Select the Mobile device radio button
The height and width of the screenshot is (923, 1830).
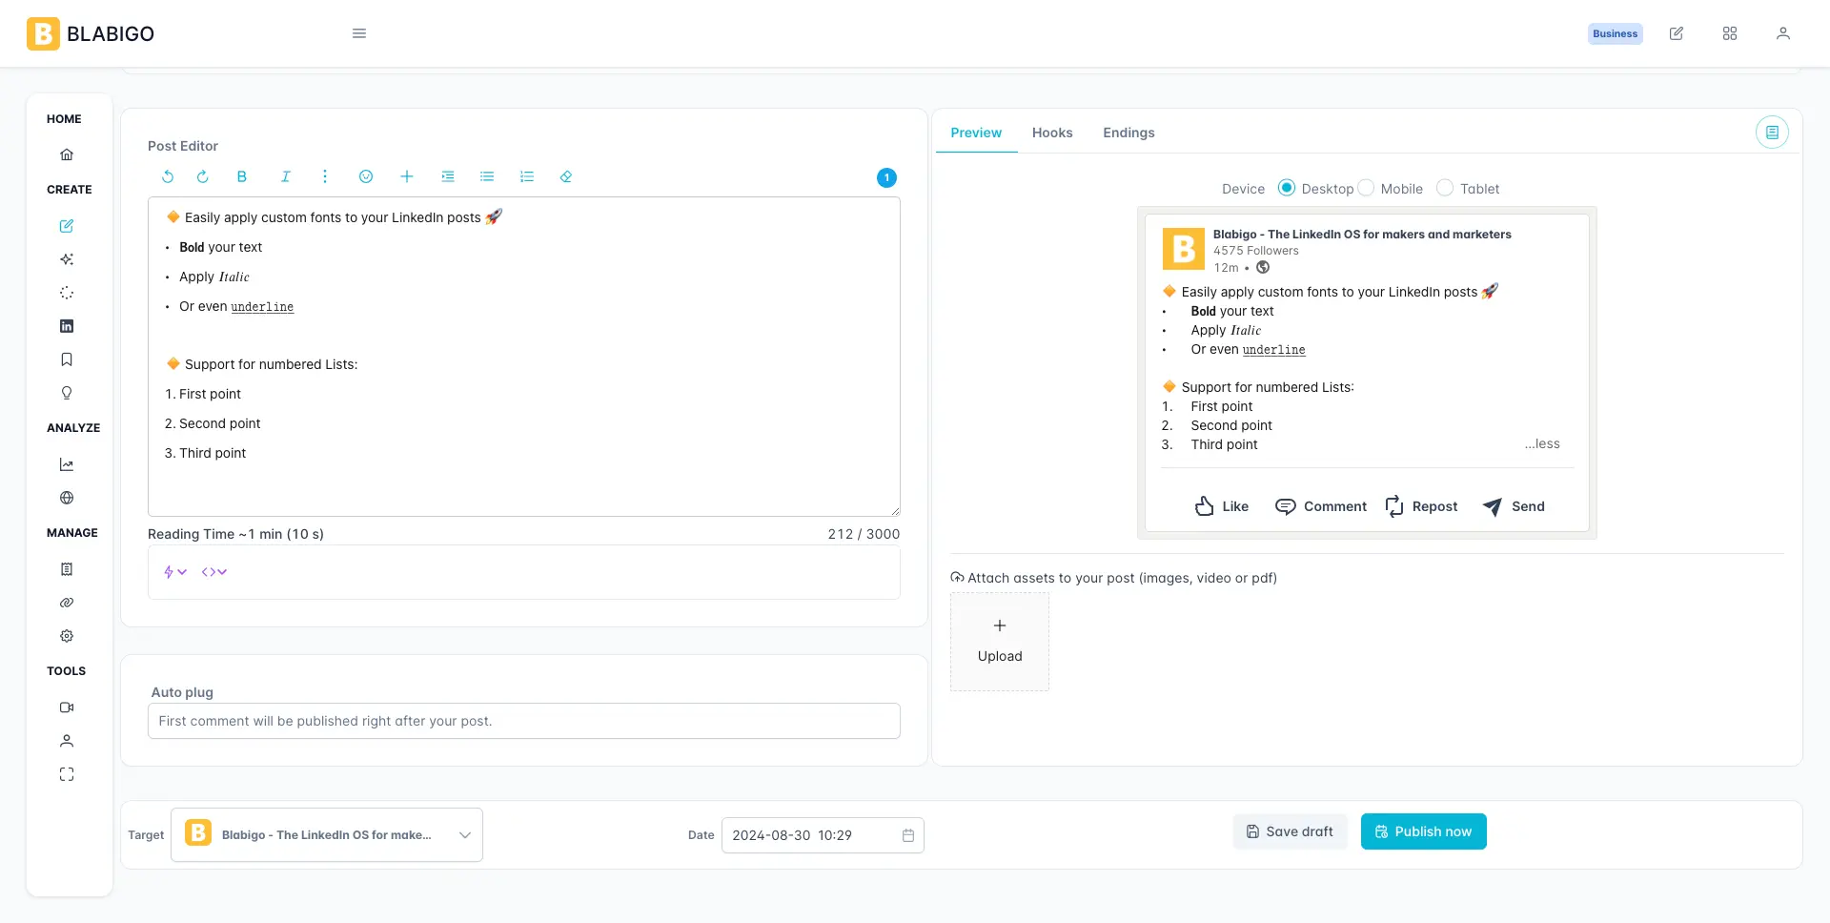pos(1366,188)
